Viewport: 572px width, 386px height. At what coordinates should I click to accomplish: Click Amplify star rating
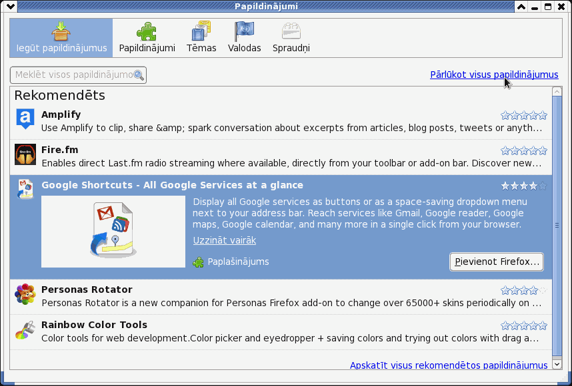pyautogui.click(x=524, y=116)
